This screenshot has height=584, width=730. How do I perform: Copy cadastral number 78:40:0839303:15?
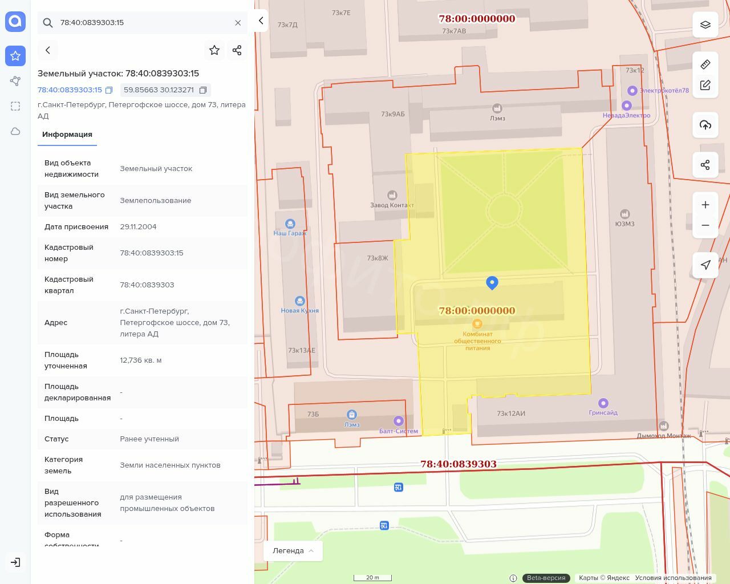pyautogui.click(x=109, y=90)
